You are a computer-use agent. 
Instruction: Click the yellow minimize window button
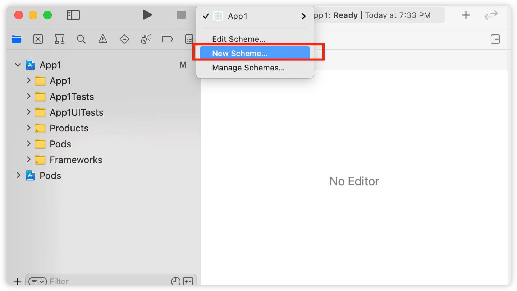pyautogui.click(x=33, y=15)
